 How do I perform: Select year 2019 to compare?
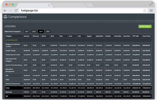[41, 32]
